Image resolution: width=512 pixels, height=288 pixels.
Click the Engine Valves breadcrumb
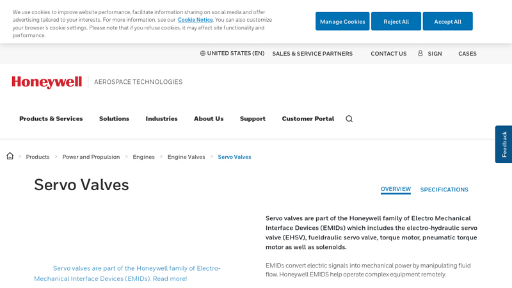coord(186,157)
